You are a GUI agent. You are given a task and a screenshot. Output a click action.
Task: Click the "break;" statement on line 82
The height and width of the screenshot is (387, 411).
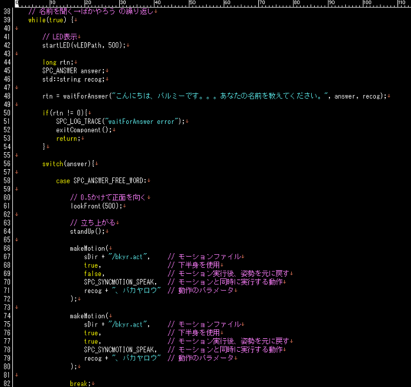click(79, 383)
